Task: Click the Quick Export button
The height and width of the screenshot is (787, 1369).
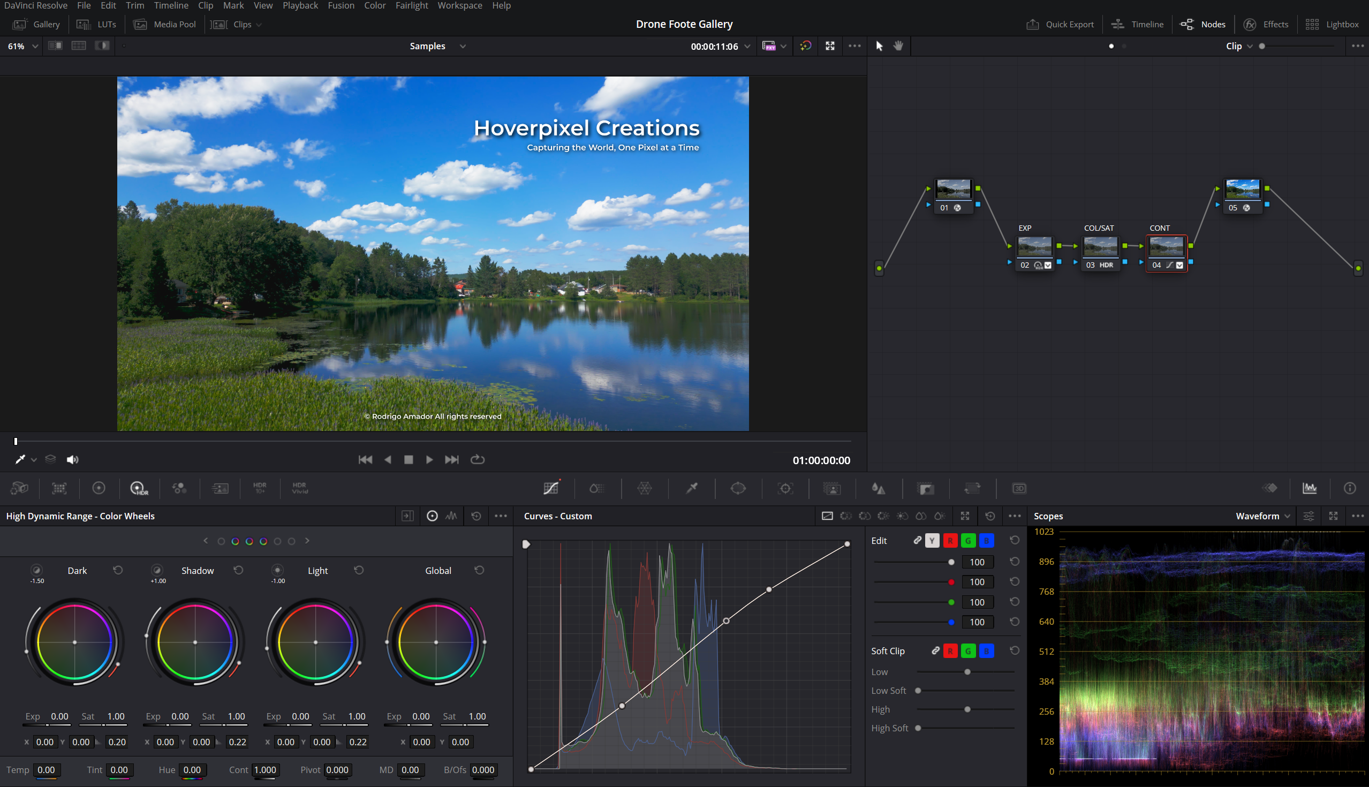Action: (x=1060, y=24)
